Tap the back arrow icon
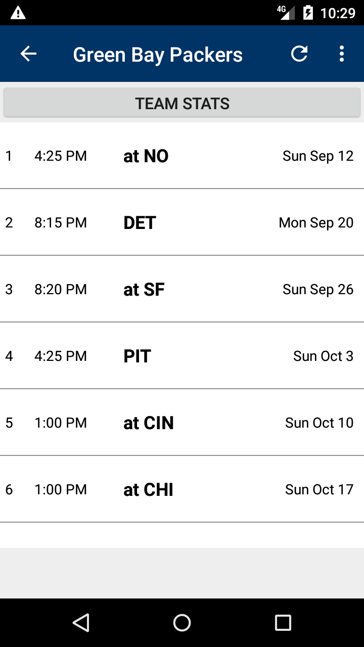The width and height of the screenshot is (364, 647). pyautogui.click(x=28, y=54)
